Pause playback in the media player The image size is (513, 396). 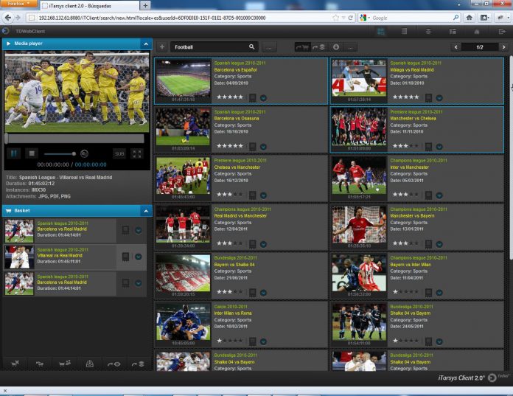point(14,153)
